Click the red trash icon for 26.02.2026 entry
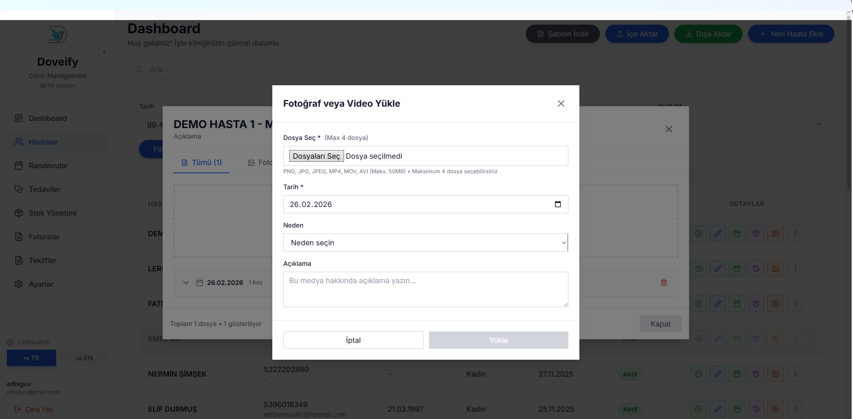853x419 pixels. pos(663,283)
